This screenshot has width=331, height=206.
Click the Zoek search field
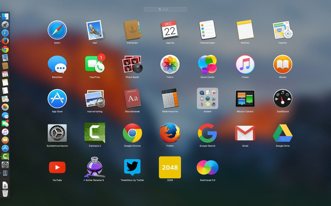click(165, 9)
